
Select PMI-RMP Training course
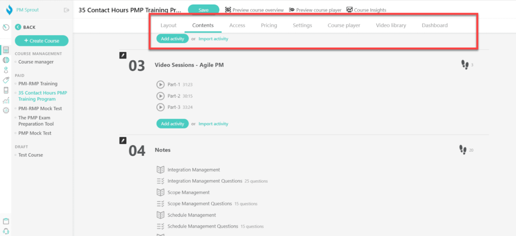[38, 83]
